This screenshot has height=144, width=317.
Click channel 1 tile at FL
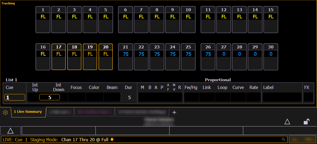point(43,19)
